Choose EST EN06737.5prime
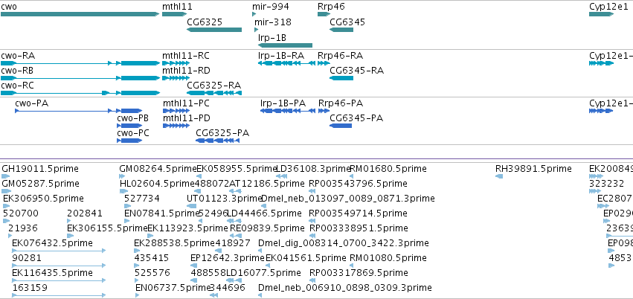Viewport: 633px width, 299px height. tap(173, 288)
